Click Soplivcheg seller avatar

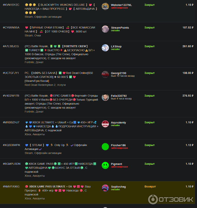point(105,188)
